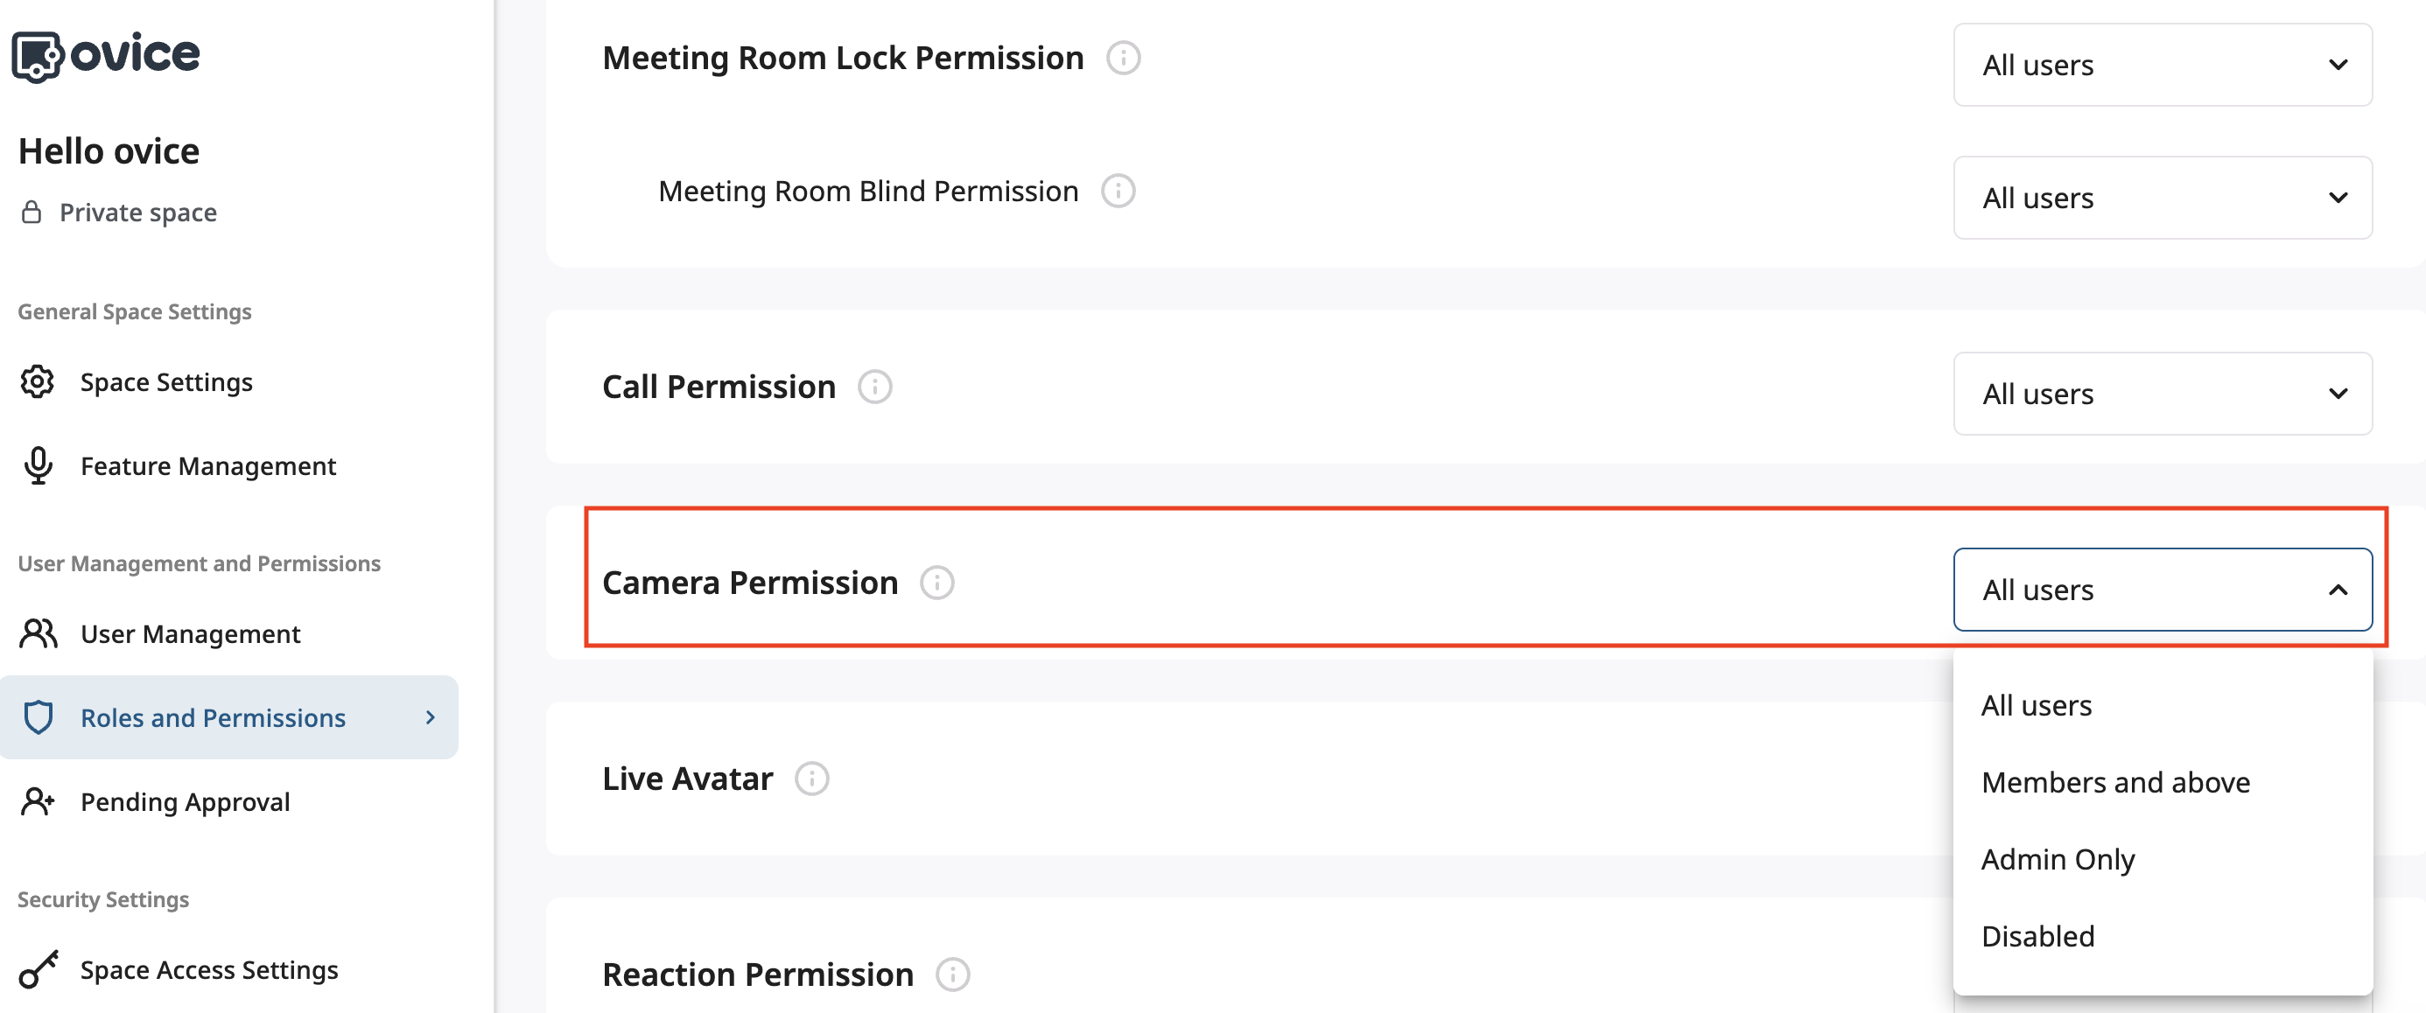The width and height of the screenshot is (2426, 1013).
Task: Navigate to Pending Approval
Action: tap(185, 801)
